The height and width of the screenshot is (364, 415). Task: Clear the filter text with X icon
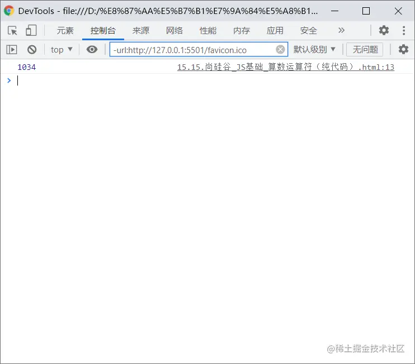(x=280, y=49)
